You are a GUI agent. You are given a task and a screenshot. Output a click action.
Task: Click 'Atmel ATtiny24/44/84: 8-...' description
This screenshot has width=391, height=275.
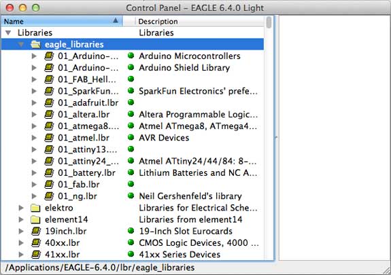[x=197, y=161]
